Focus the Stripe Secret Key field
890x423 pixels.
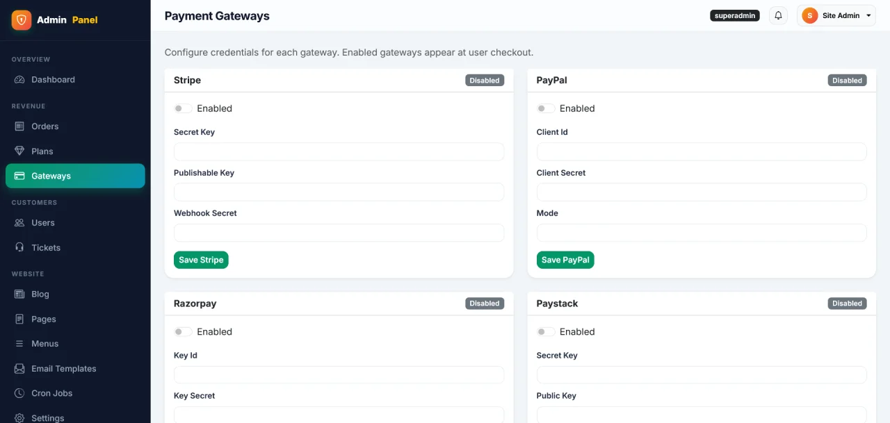coord(339,152)
